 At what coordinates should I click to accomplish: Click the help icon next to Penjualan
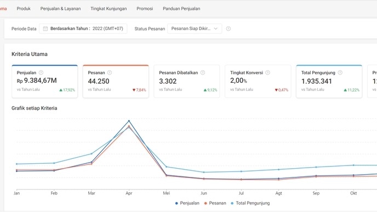(41, 73)
